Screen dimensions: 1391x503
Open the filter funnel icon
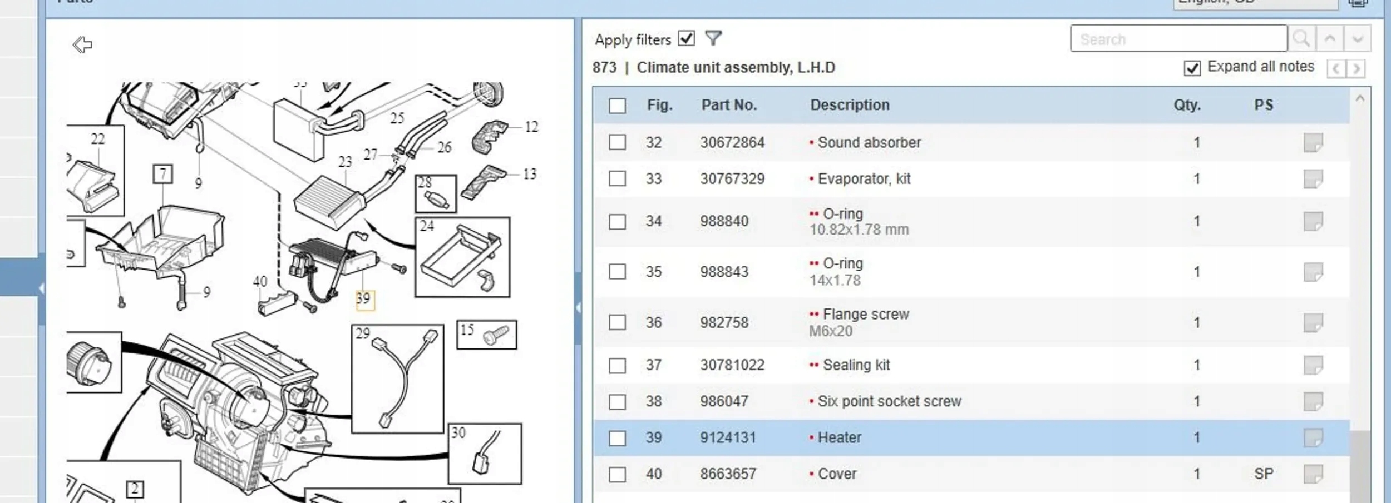(713, 38)
